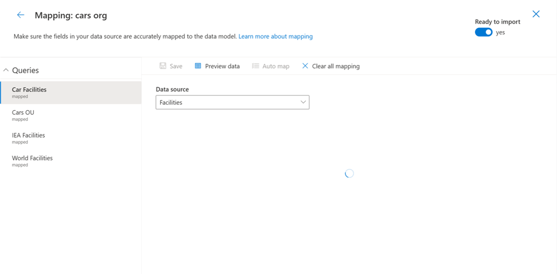The height and width of the screenshot is (274, 557).
Task: Select the Cars OU query
Action: point(71,115)
